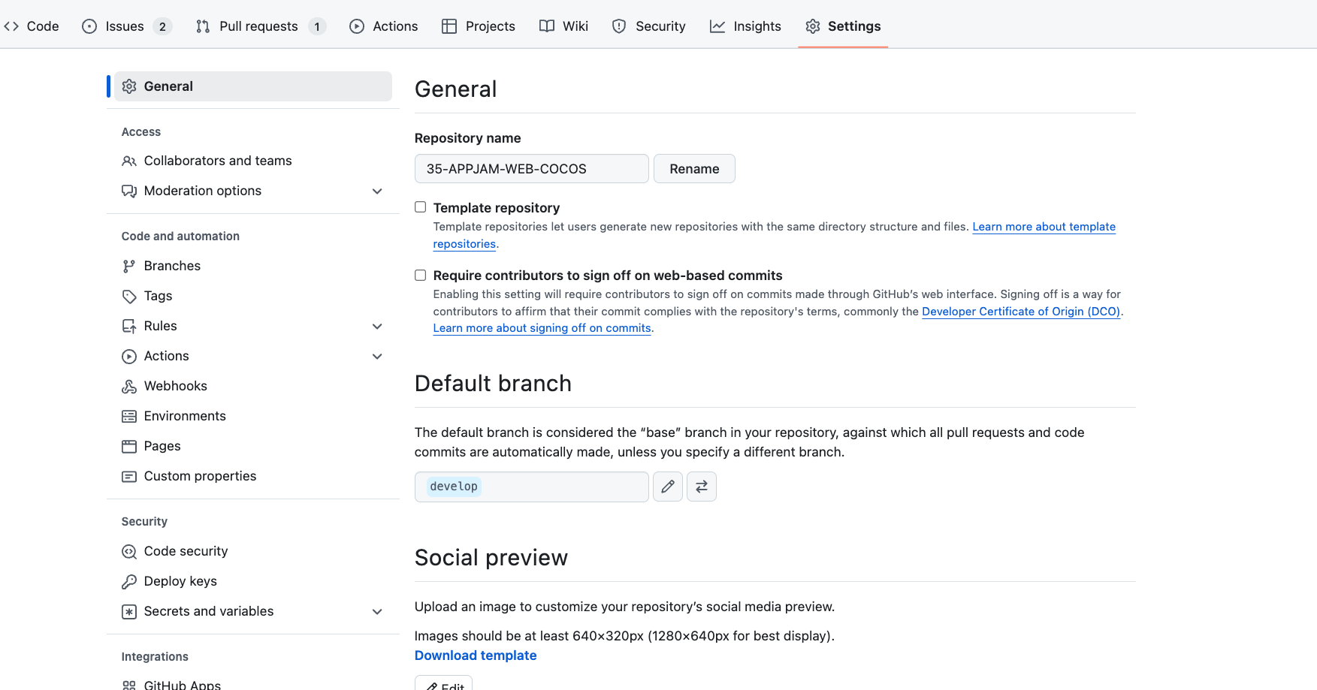The image size is (1317, 690).
Task: Click the Projects table icon
Action: [x=449, y=26]
